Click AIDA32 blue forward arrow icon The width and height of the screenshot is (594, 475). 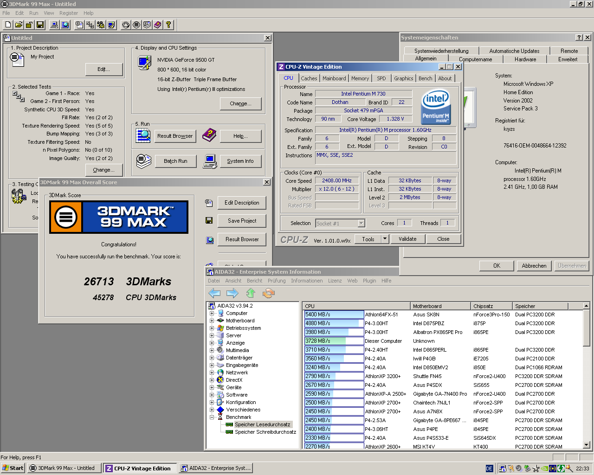(x=232, y=293)
